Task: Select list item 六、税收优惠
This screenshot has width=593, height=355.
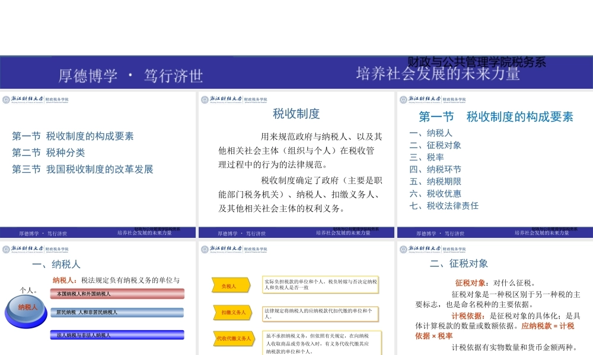Action: click(x=435, y=193)
